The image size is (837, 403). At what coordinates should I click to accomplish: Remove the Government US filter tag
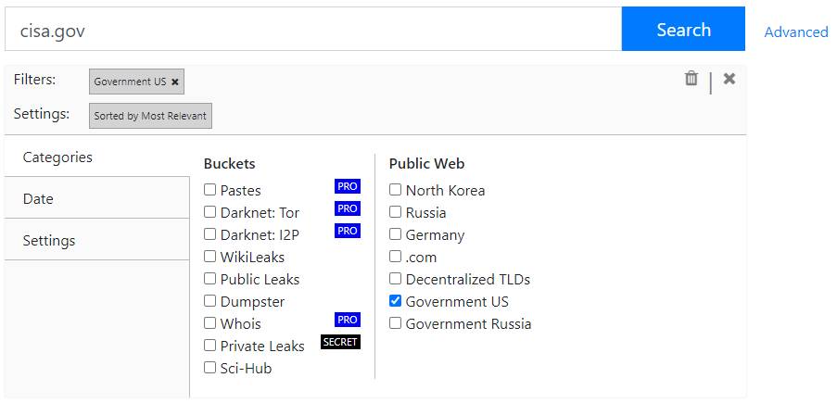point(175,82)
